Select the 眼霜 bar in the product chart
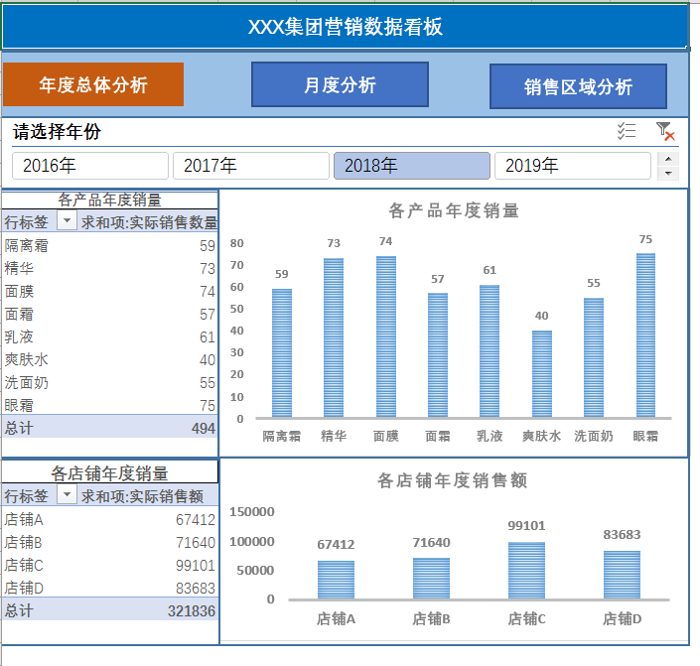Image resolution: width=700 pixels, height=666 pixels. [645, 335]
